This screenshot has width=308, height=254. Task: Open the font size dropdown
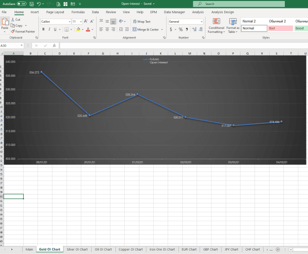pyautogui.click(x=81, y=22)
